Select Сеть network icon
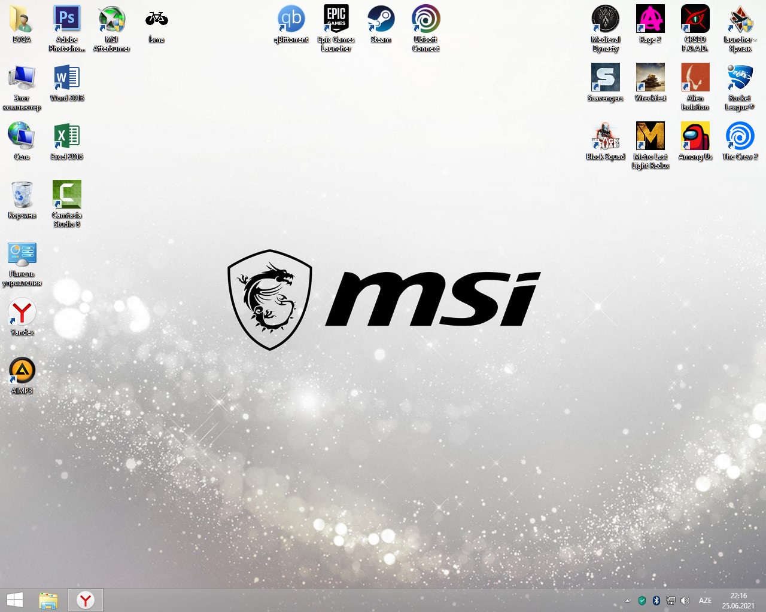 tap(22, 142)
